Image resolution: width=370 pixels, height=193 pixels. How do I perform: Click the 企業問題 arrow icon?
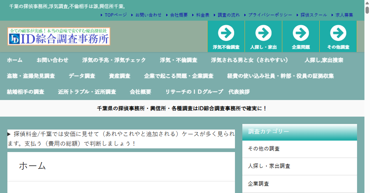tap(301, 33)
